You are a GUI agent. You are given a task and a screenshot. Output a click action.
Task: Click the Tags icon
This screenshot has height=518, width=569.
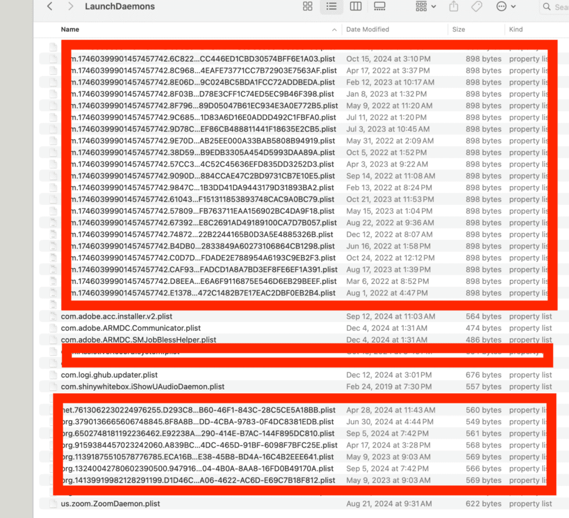click(x=478, y=7)
